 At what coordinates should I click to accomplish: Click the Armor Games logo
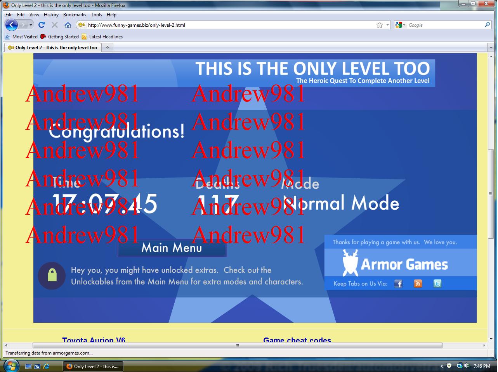pos(396,263)
